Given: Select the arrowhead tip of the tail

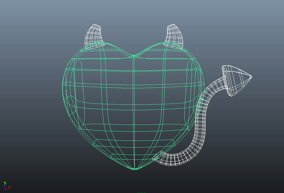Looking at the screenshot, I should tap(237, 80).
